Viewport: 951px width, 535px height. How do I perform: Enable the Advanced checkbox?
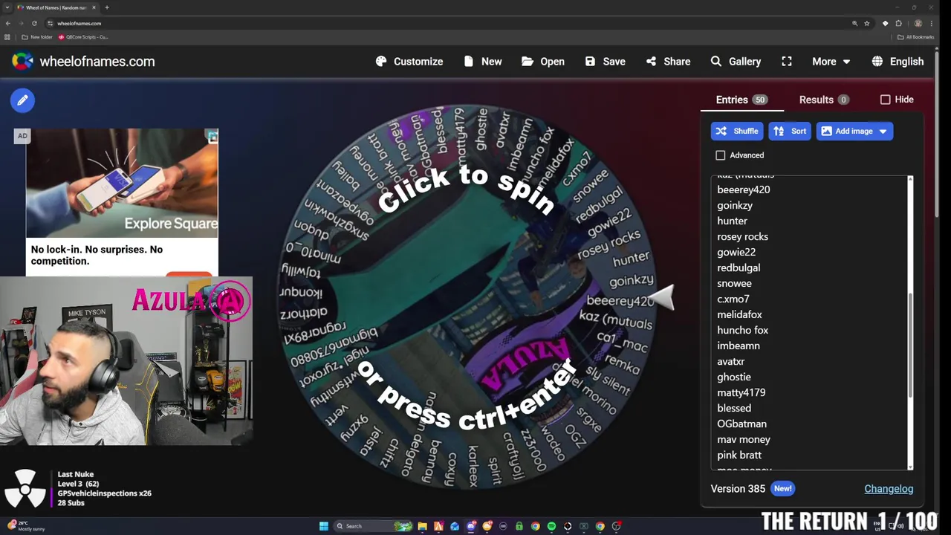coord(720,155)
